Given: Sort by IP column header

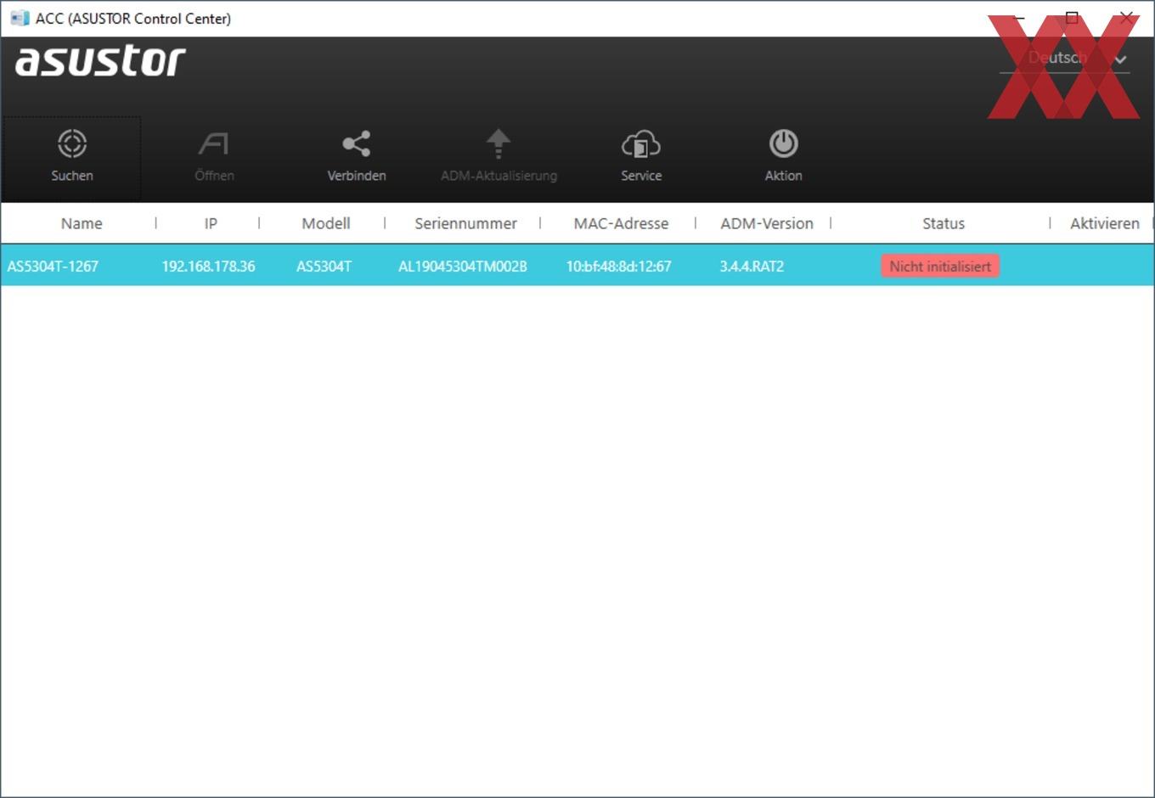Looking at the screenshot, I should click(211, 223).
